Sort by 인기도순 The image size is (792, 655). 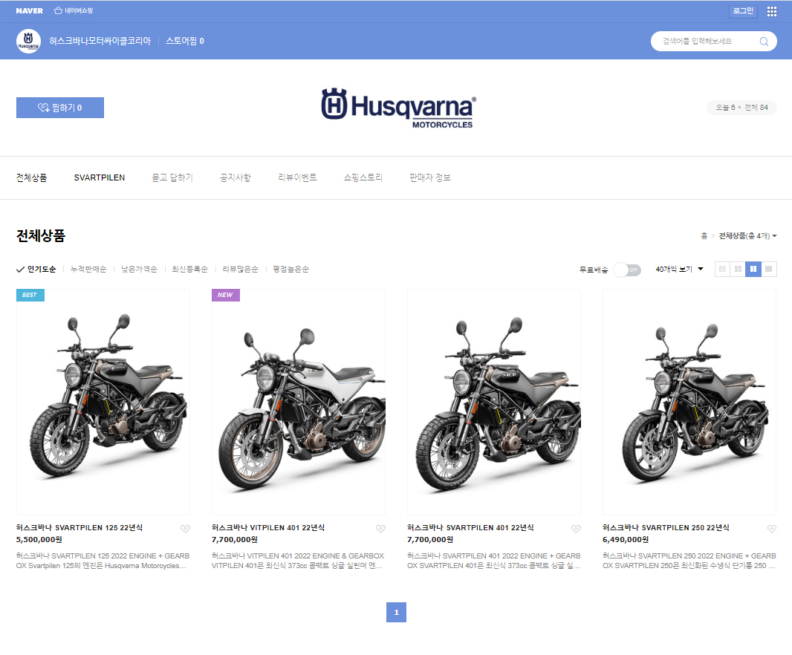pyautogui.click(x=36, y=269)
